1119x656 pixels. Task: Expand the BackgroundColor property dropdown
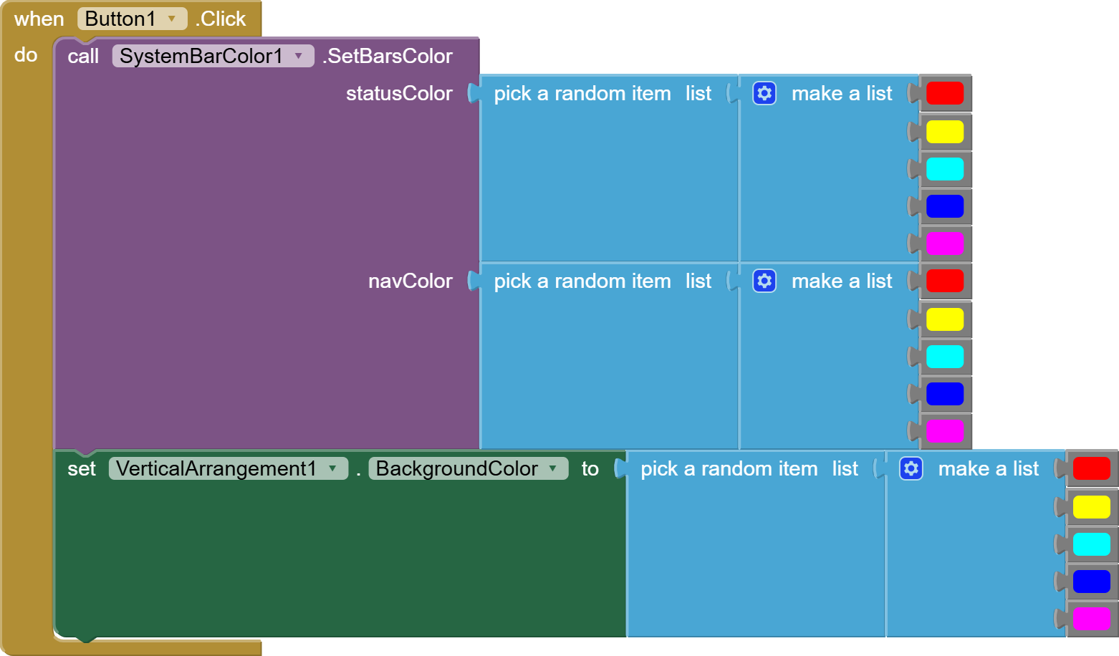click(553, 468)
